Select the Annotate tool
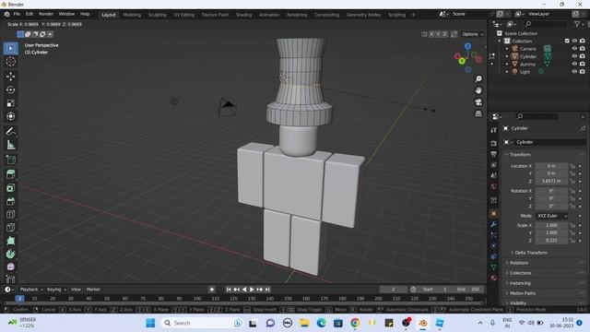590x332 pixels. [x=10, y=131]
